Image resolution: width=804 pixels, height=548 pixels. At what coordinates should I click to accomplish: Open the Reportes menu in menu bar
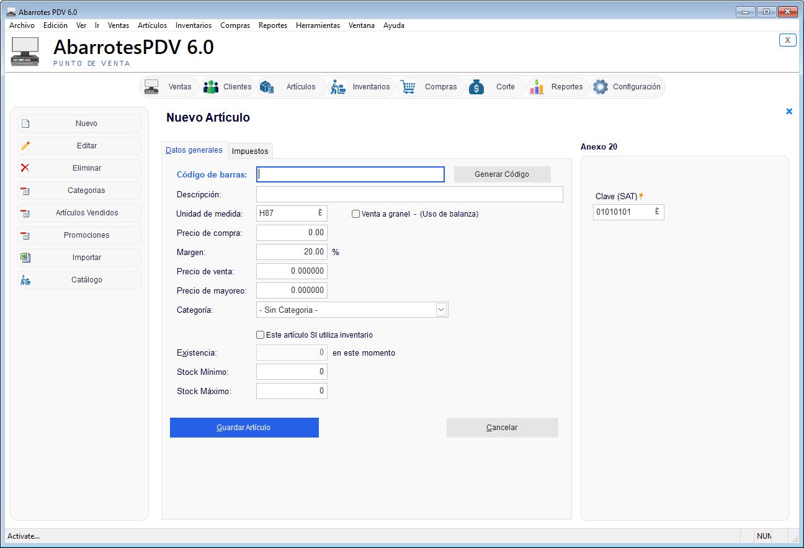(x=273, y=25)
